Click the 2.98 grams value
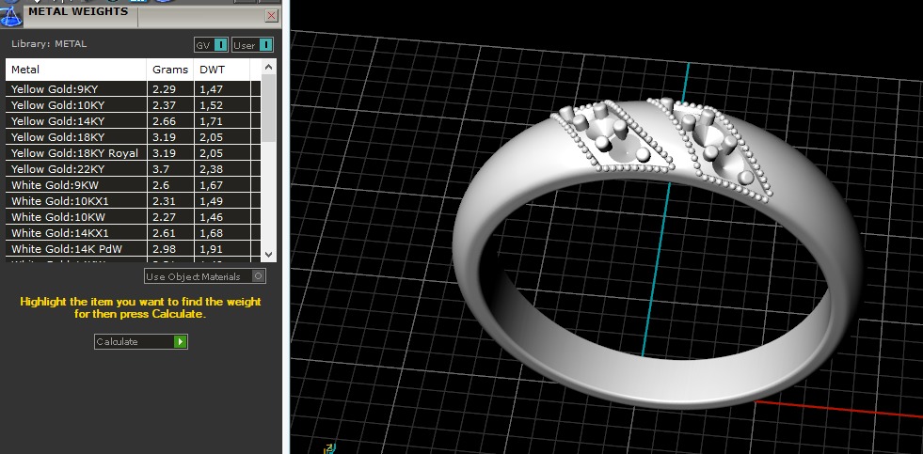Image resolution: width=923 pixels, height=454 pixels. [164, 249]
